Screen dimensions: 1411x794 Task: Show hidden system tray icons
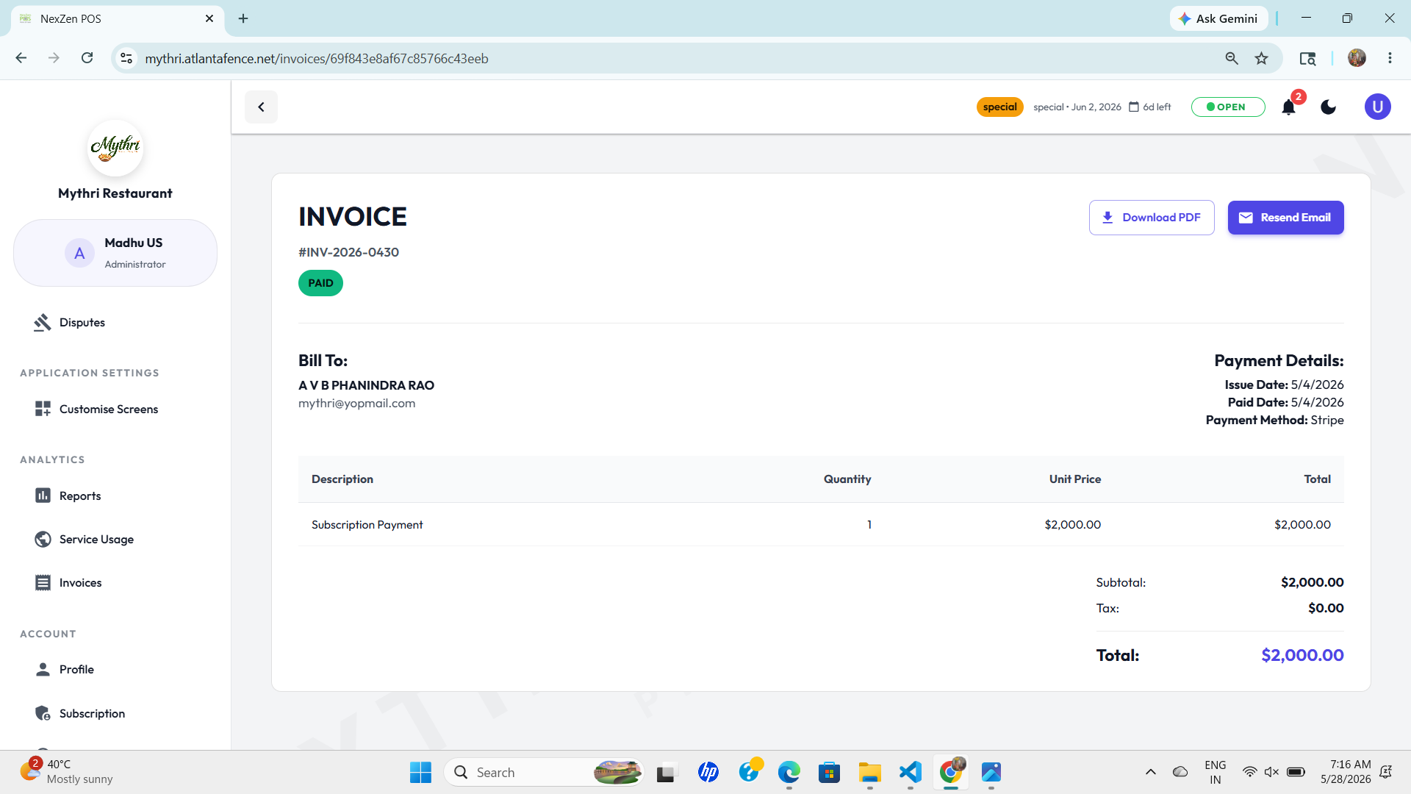tap(1151, 772)
